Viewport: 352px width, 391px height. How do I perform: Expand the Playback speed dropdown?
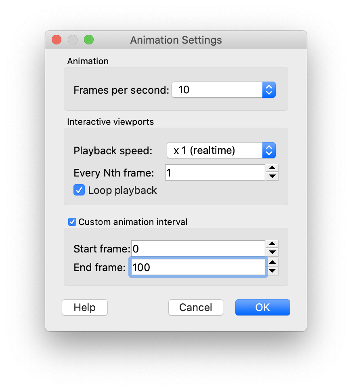269,151
